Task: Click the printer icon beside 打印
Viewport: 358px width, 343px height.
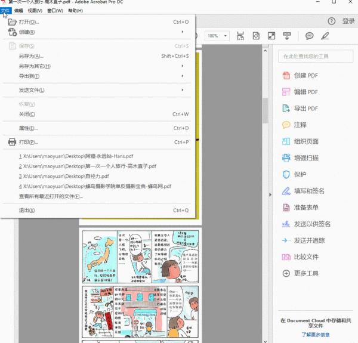Action: point(12,142)
